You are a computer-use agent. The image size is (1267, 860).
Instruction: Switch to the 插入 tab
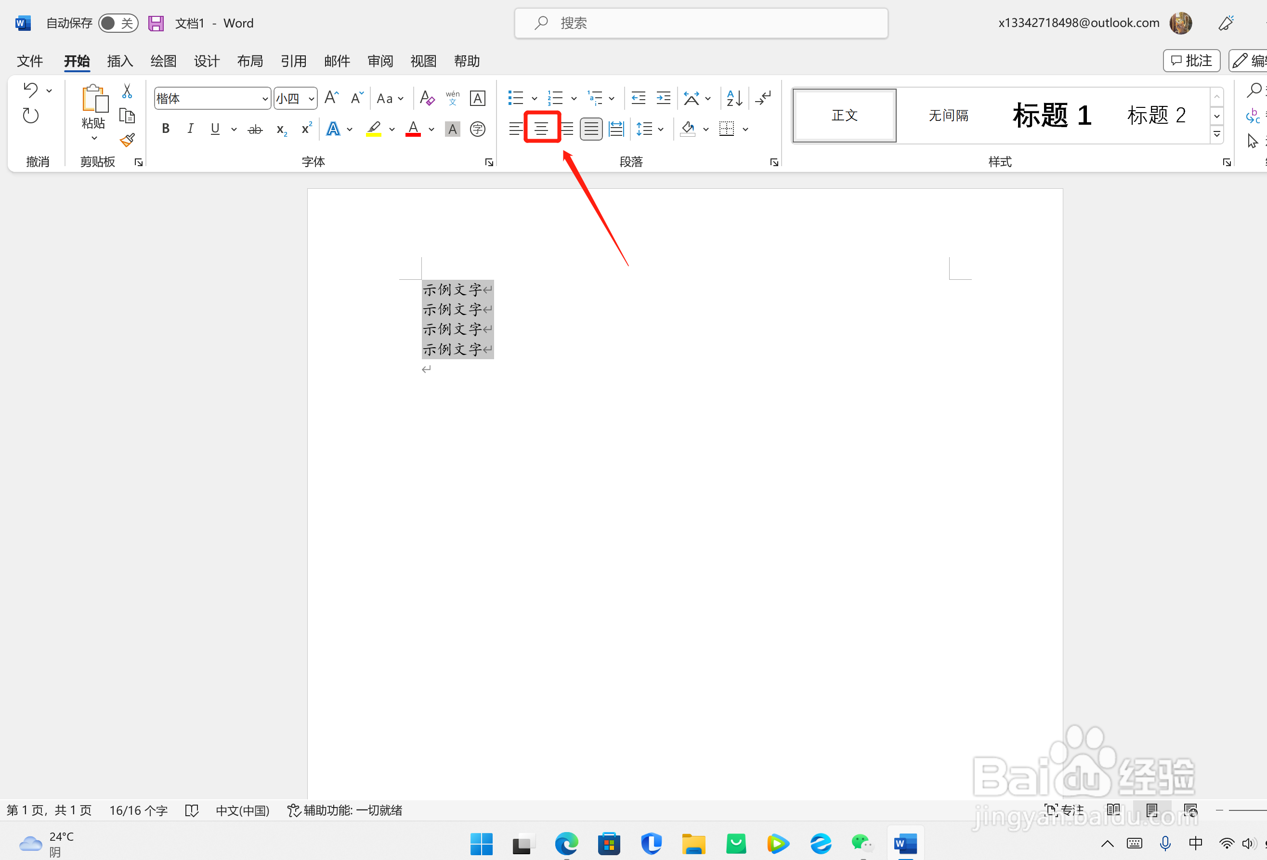coord(120,61)
